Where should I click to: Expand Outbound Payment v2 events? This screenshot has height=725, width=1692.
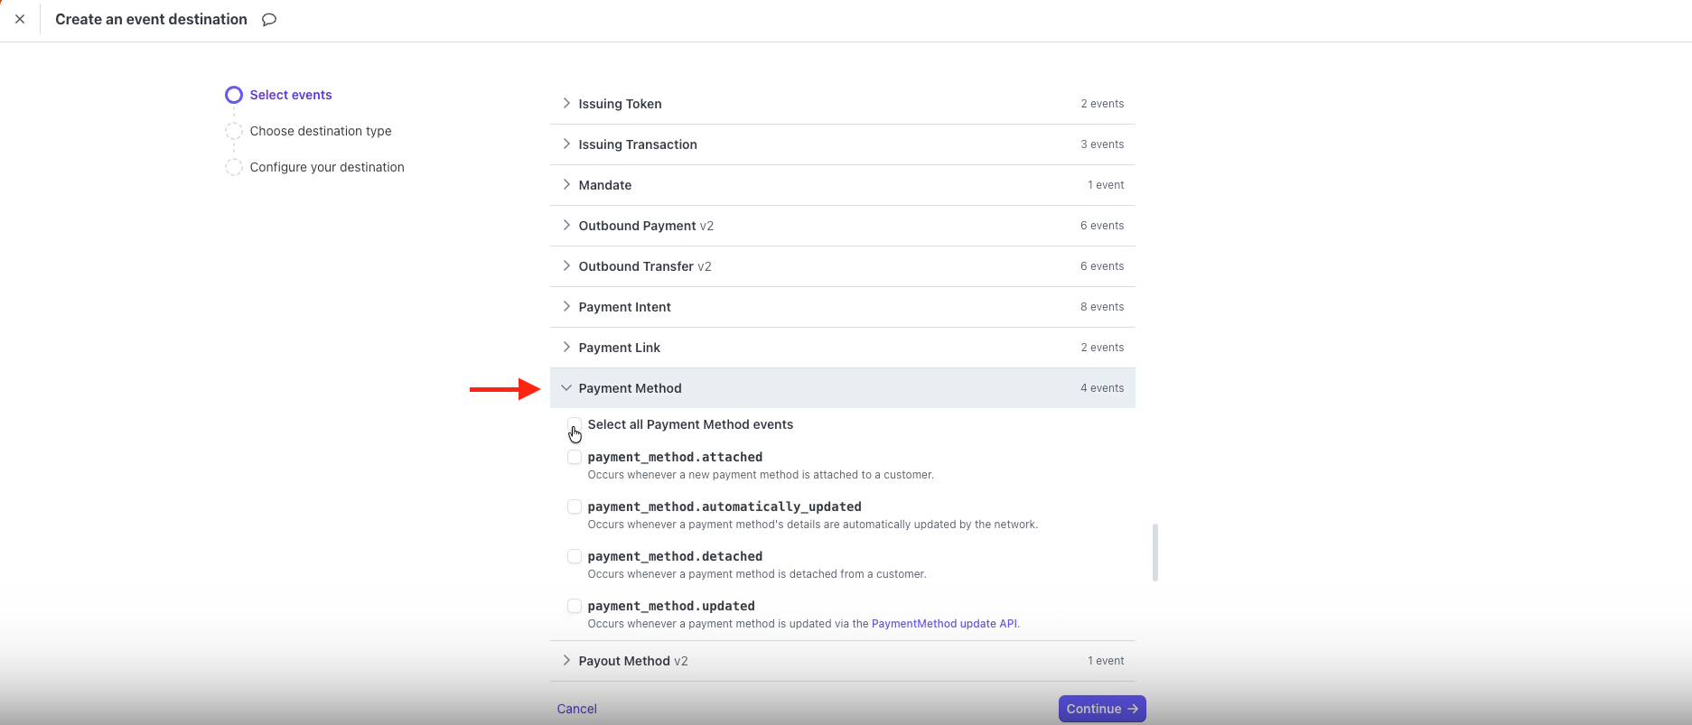pos(566,226)
